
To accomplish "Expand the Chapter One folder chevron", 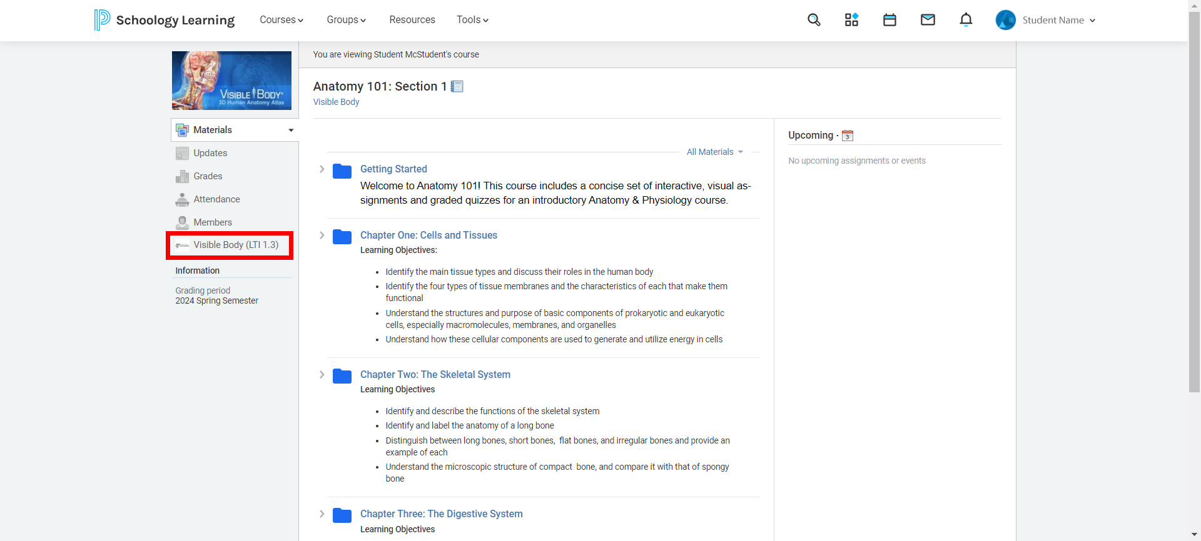I will pyautogui.click(x=322, y=236).
